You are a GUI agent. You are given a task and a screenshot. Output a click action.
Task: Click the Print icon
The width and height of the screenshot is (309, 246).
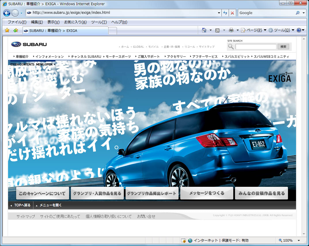pos(231,30)
